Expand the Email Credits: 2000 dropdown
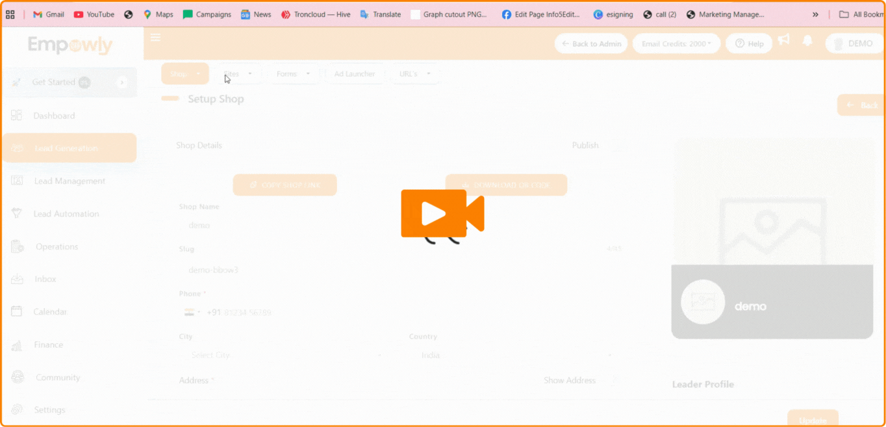Image resolution: width=886 pixels, height=427 pixels. [x=676, y=44]
